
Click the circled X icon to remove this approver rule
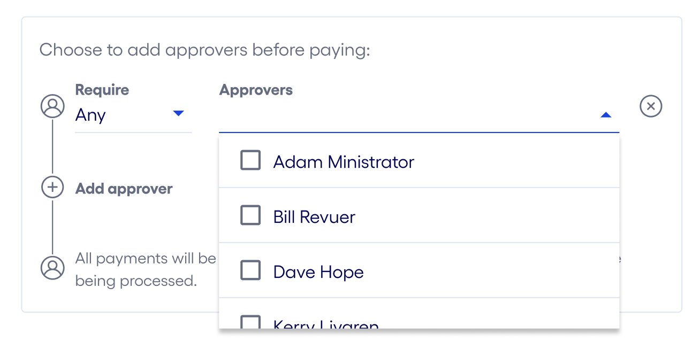pyautogui.click(x=651, y=106)
